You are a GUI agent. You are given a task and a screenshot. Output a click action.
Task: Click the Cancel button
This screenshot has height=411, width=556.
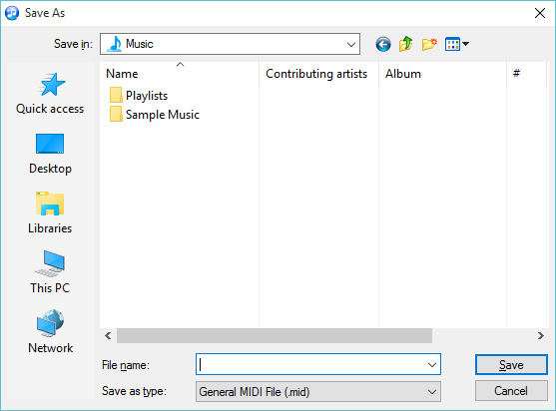tap(511, 391)
